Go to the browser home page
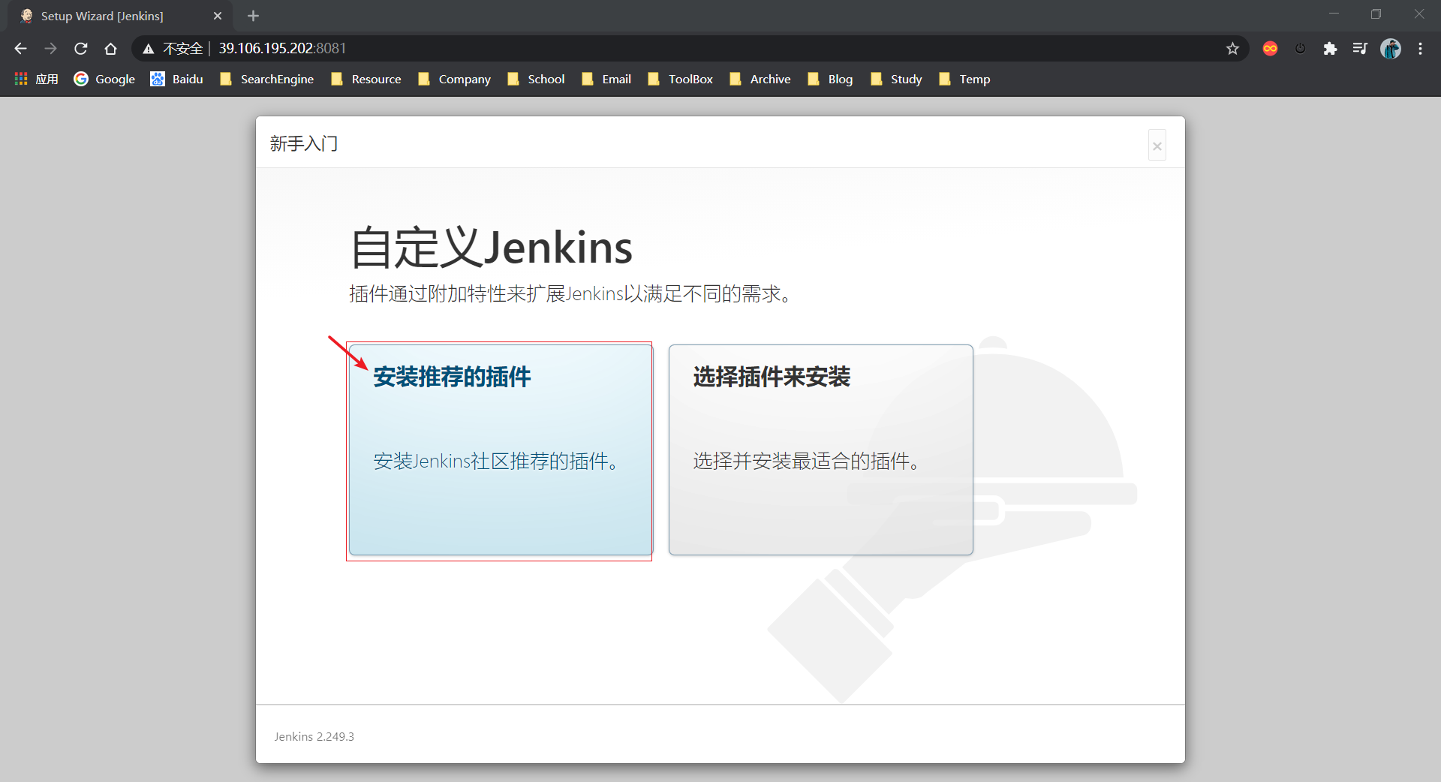Viewport: 1441px width, 782px height. [110, 49]
